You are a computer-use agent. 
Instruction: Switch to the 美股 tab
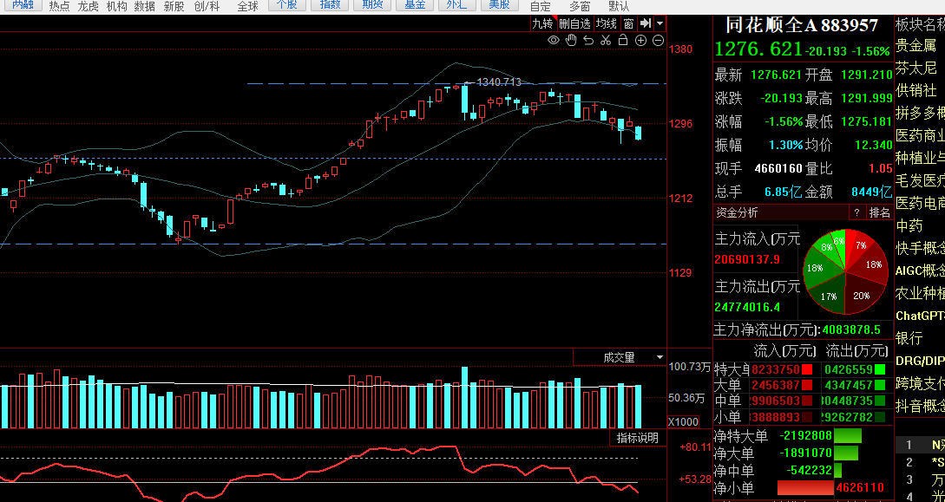pyautogui.click(x=500, y=5)
